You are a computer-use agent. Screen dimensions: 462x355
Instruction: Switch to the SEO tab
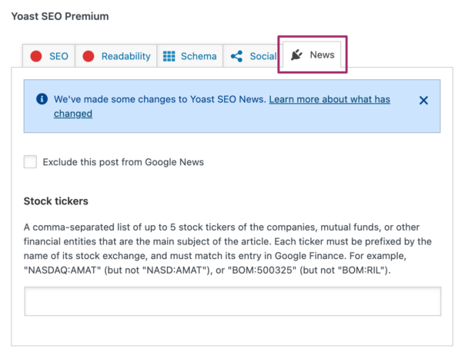point(59,56)
